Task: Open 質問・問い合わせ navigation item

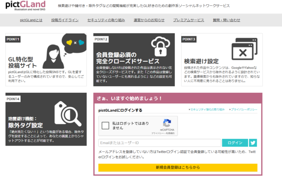Action: (x=227, y=20)
